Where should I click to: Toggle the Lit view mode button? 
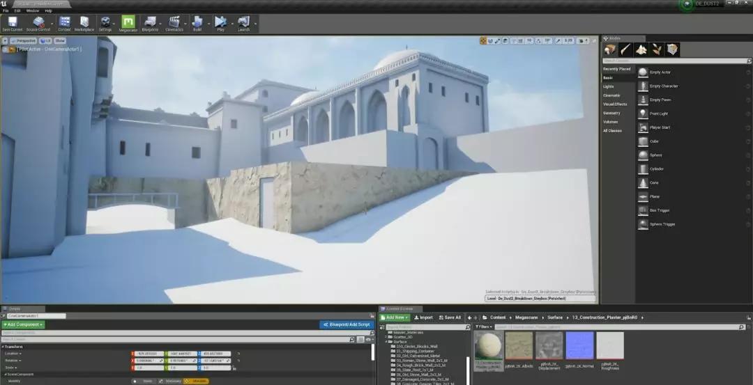tap(45, 41)
